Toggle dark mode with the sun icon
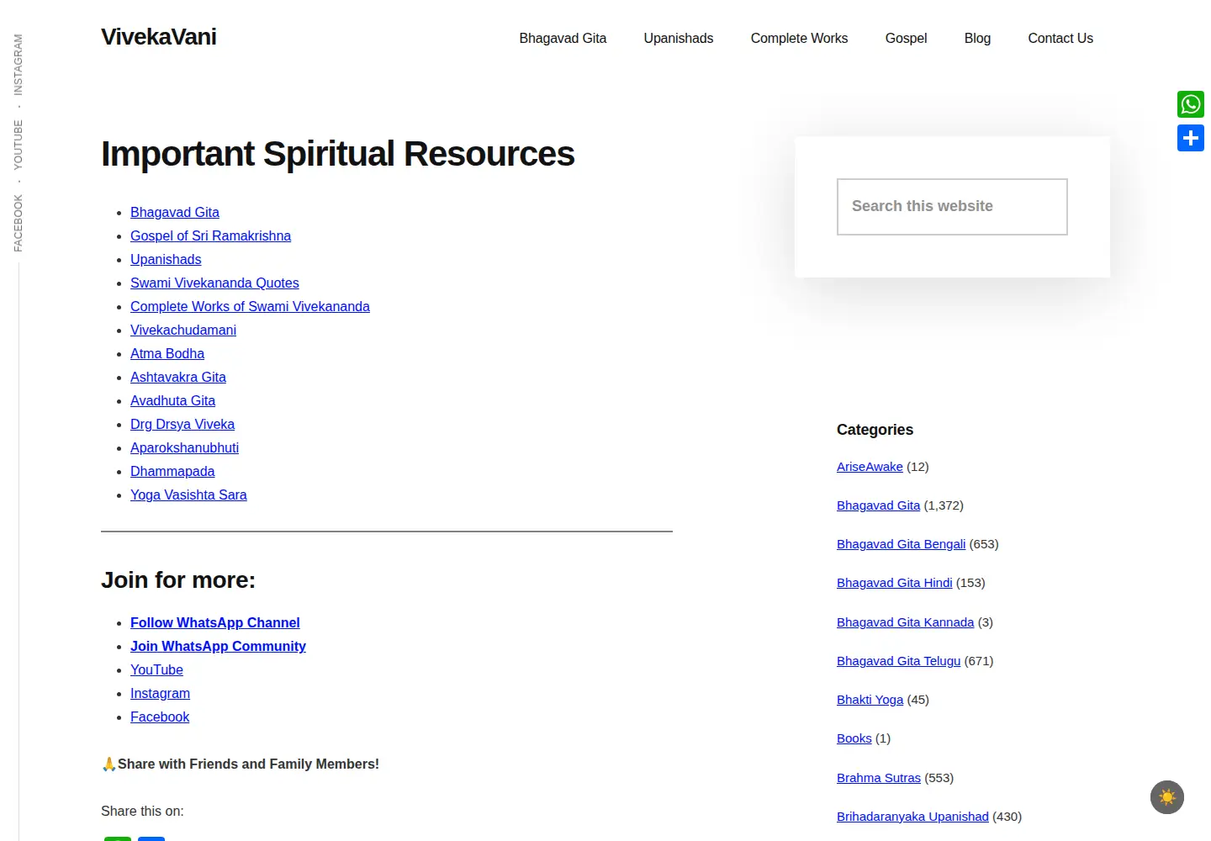 point(1167,797)
